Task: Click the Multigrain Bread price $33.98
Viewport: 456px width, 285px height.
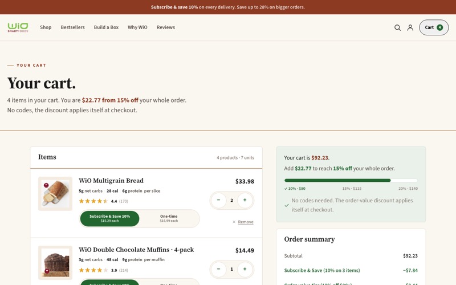Action: click(245, 181)
